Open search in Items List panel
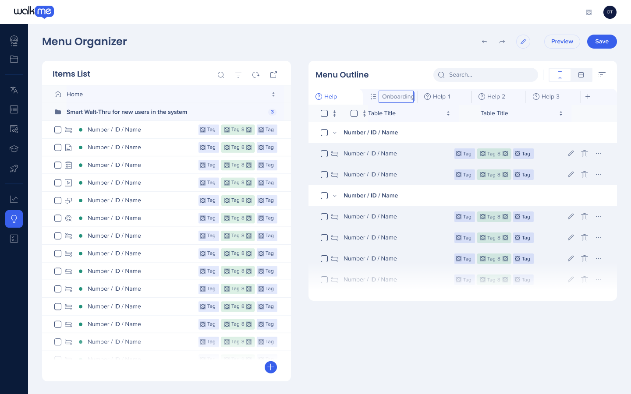The width and height of the screenshot is (631, 394). pos(221,75)
